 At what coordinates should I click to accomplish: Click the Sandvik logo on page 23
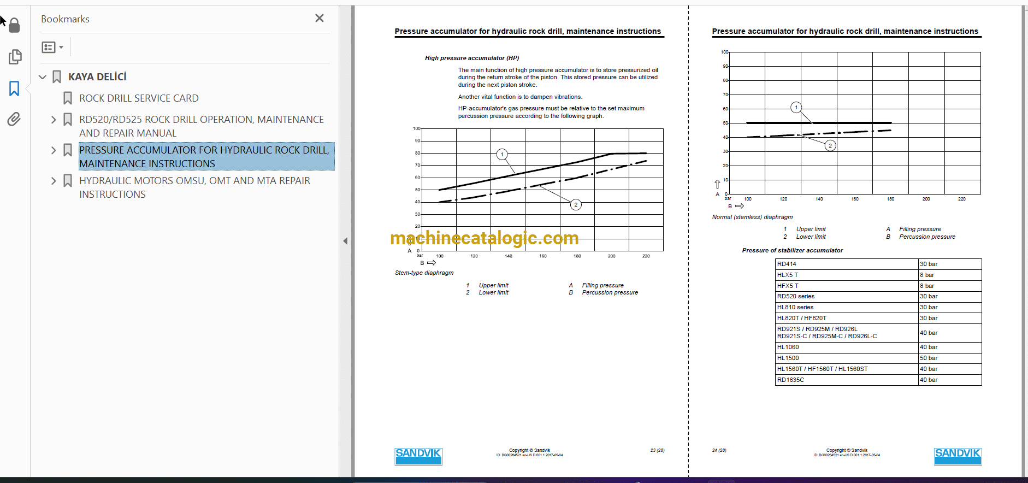(x=418, y=456)
